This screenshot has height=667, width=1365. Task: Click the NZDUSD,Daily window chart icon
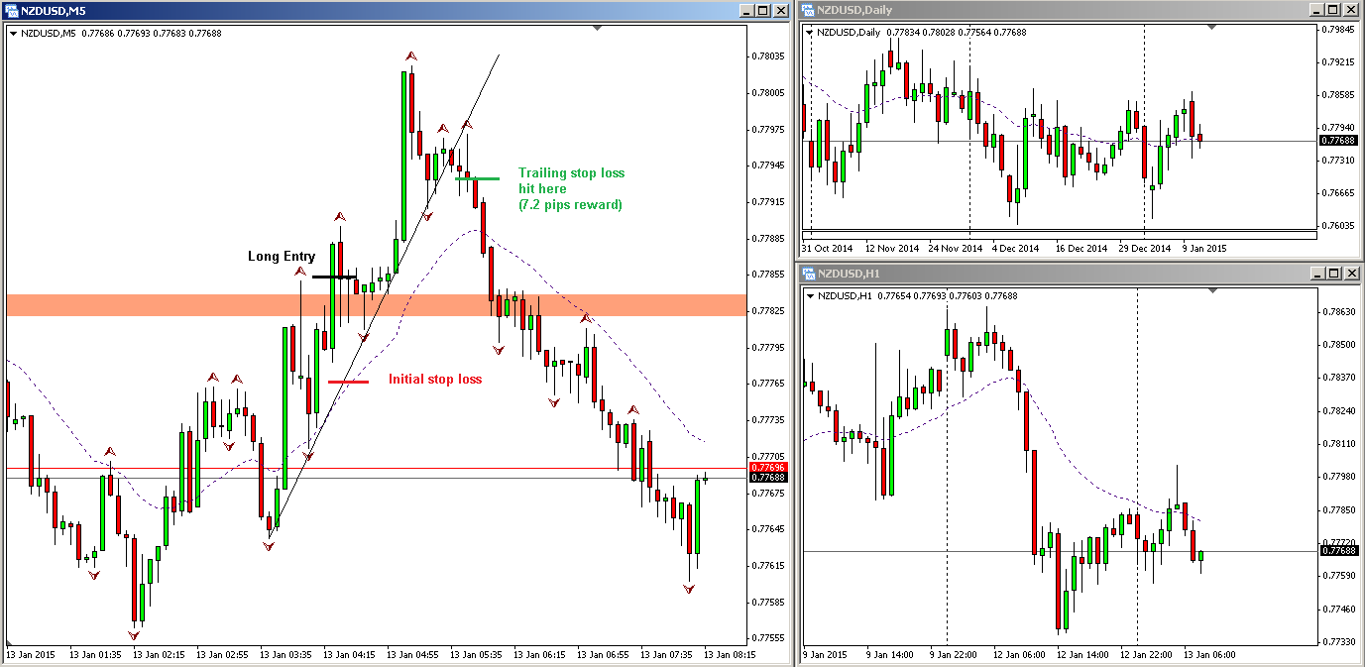[808, 10]
